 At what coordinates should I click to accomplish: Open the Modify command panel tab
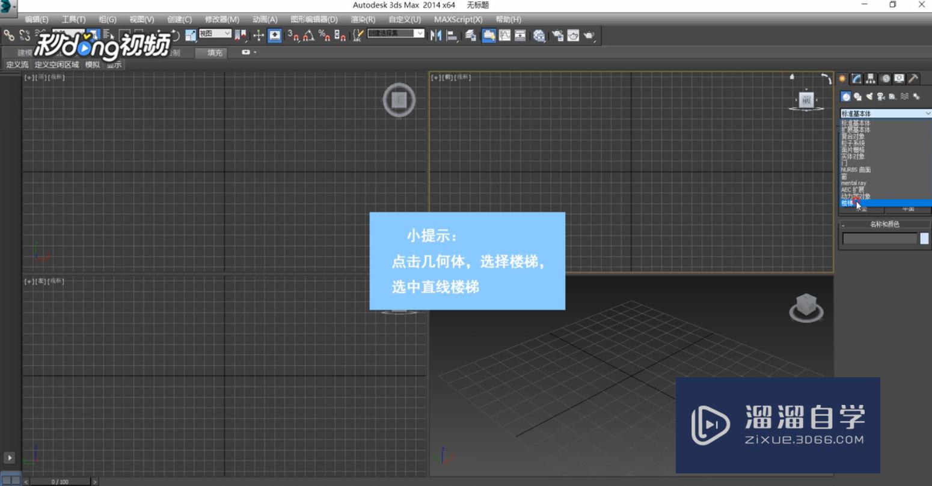tap(856, 79)
